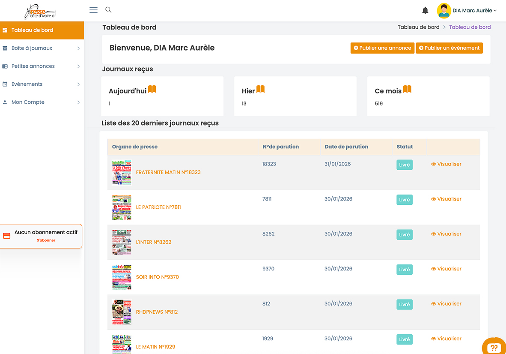Click the Livré badge for L'INTER N°8262
506x354 pixels.
click(x=404, y=234)
